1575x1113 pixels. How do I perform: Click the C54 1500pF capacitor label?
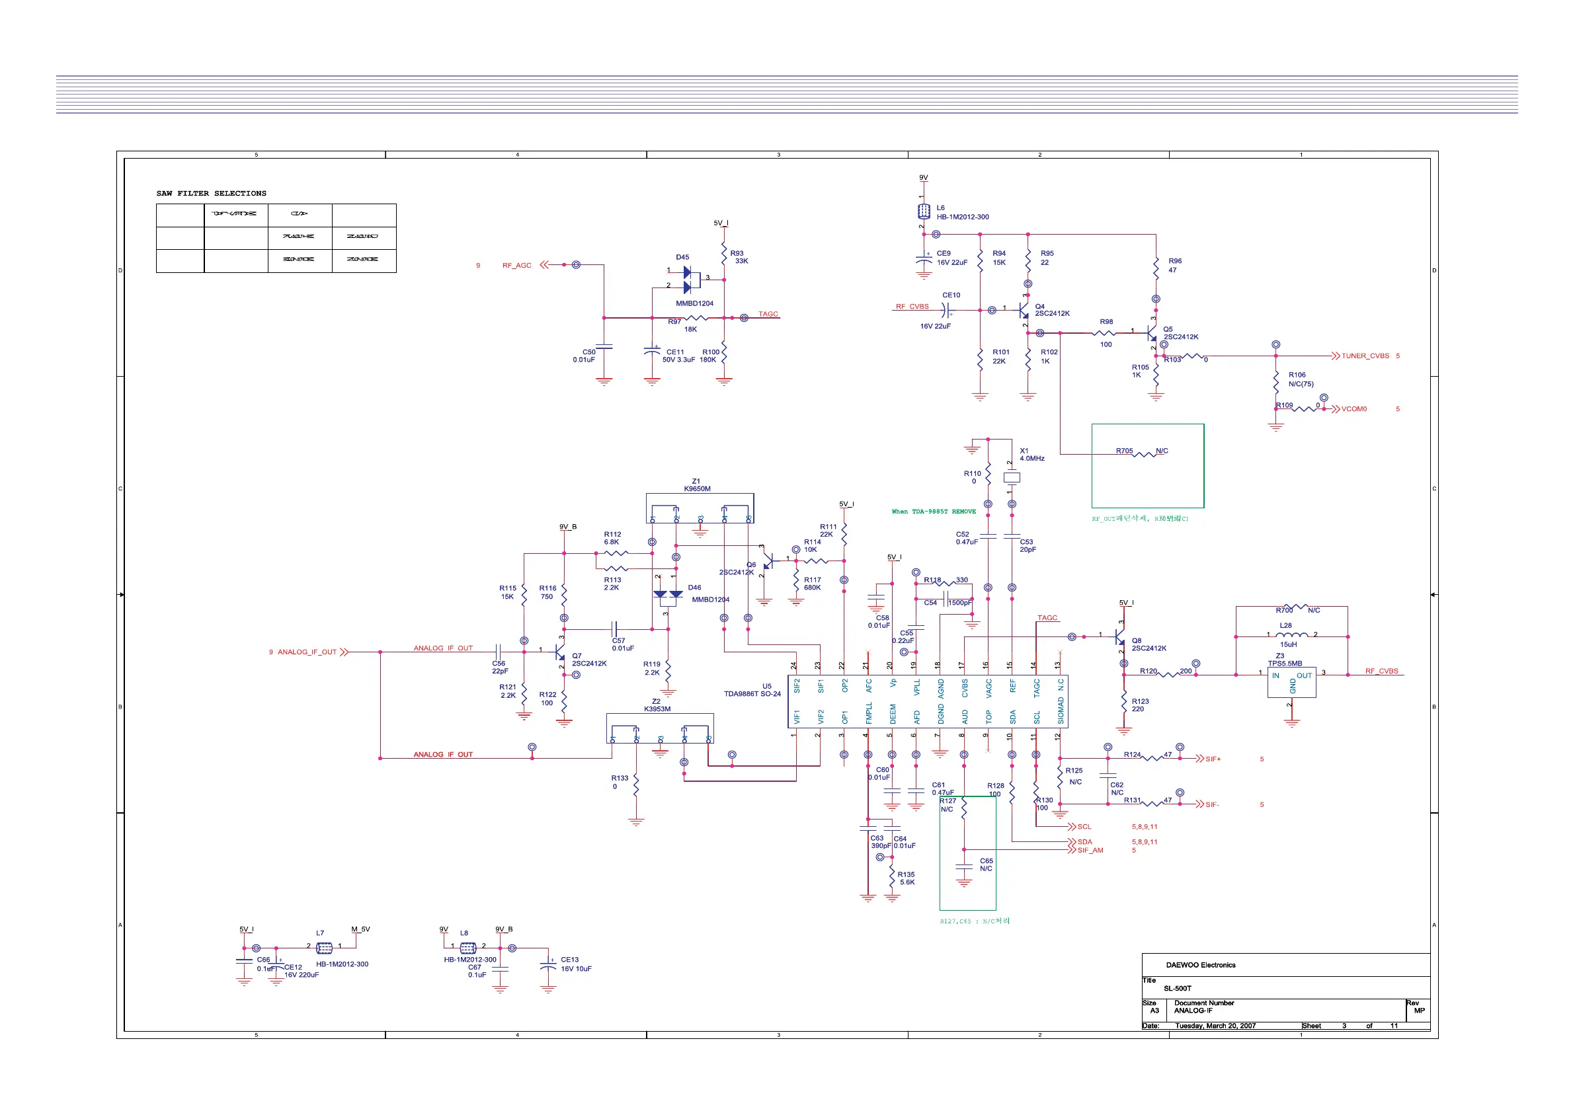pyautogui.click(x=948, y=603)
